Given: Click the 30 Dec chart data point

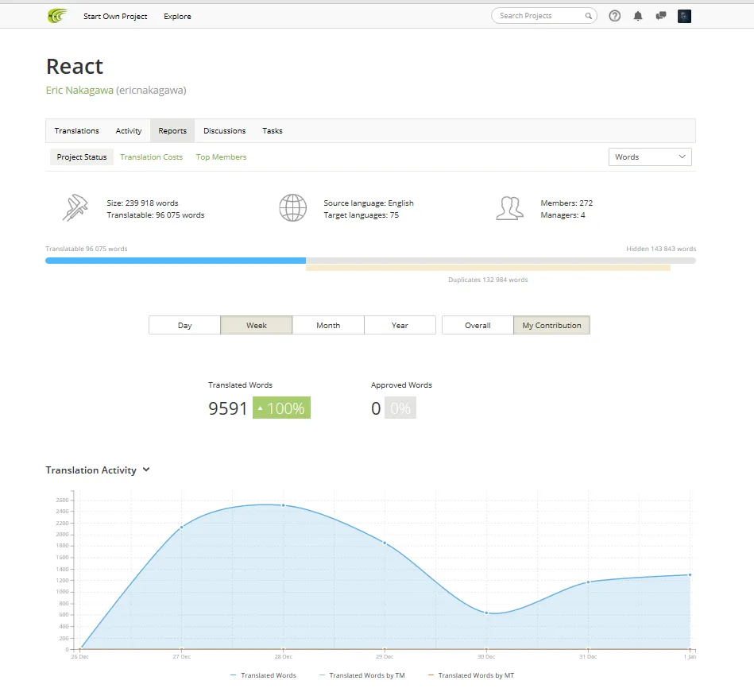Looking at the screenshot, I should (x=486, y=613).
